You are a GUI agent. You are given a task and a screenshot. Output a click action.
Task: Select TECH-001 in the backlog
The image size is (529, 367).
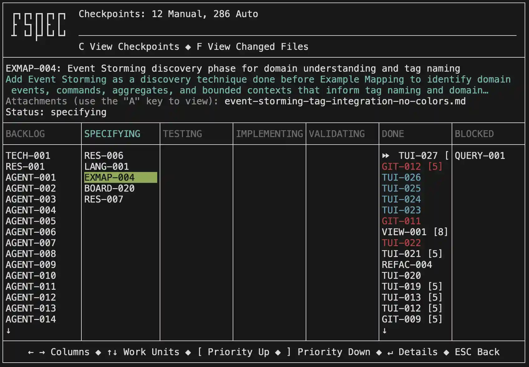[28, 156]
